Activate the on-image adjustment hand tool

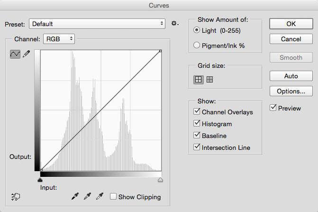pos(16,197)
